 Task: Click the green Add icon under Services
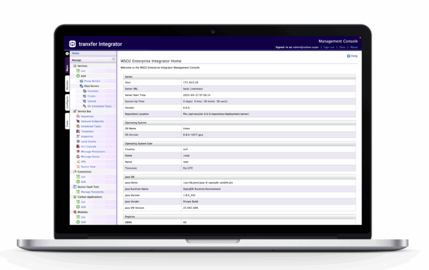78,76
